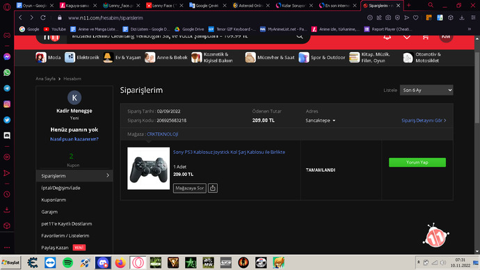Take a snapshot with the camera icon
Viewport: 480px width, 270px height.
click(388, 18)
